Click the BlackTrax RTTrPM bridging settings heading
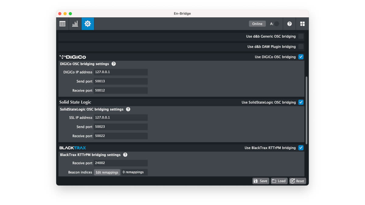The image size is (365, 205). pos(90,155)
